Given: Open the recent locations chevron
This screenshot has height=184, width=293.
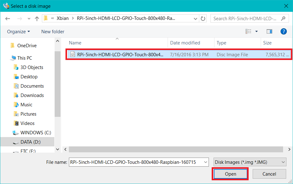Looking at the screenshot, I should (29, 19).
